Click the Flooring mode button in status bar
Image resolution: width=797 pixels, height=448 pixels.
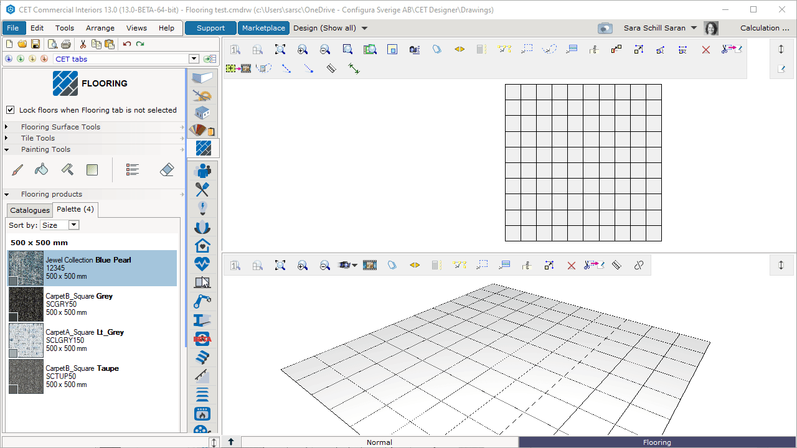[657, 442]
